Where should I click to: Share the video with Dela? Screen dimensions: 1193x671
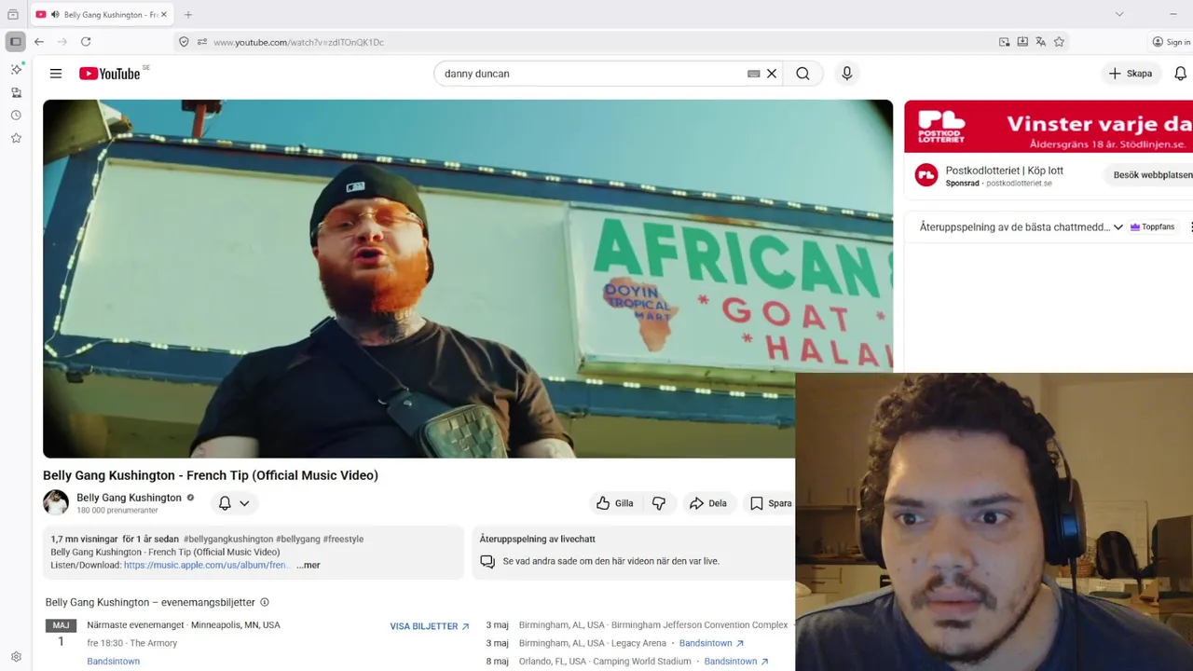(x=708, y=503)
